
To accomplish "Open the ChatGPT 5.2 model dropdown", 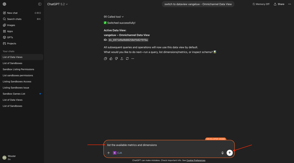I will point(57,4).
